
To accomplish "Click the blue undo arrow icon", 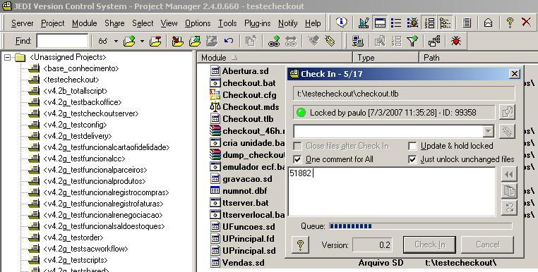I will [229, 41].
